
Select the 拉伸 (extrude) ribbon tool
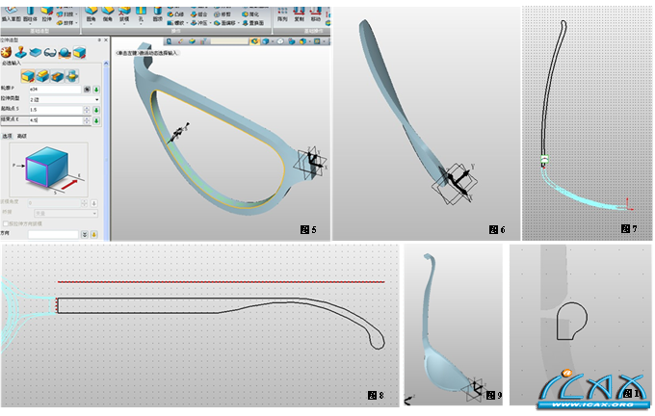[47, 14]
